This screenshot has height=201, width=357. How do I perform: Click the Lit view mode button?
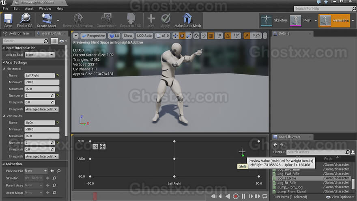tap(114, 36)
